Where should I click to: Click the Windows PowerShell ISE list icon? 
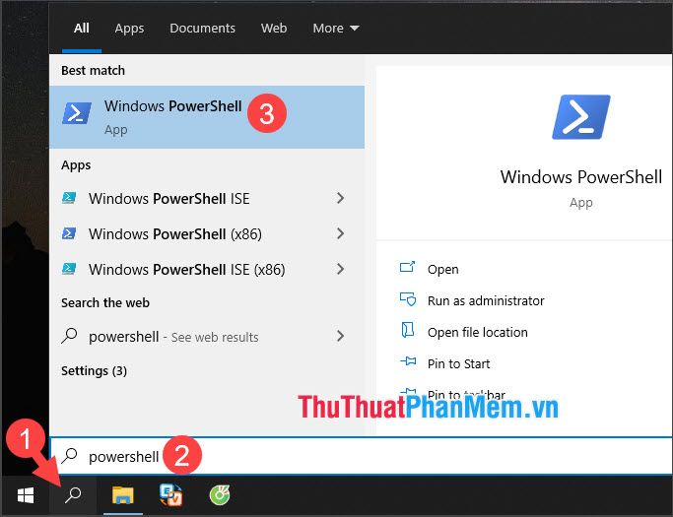point(69,198)
